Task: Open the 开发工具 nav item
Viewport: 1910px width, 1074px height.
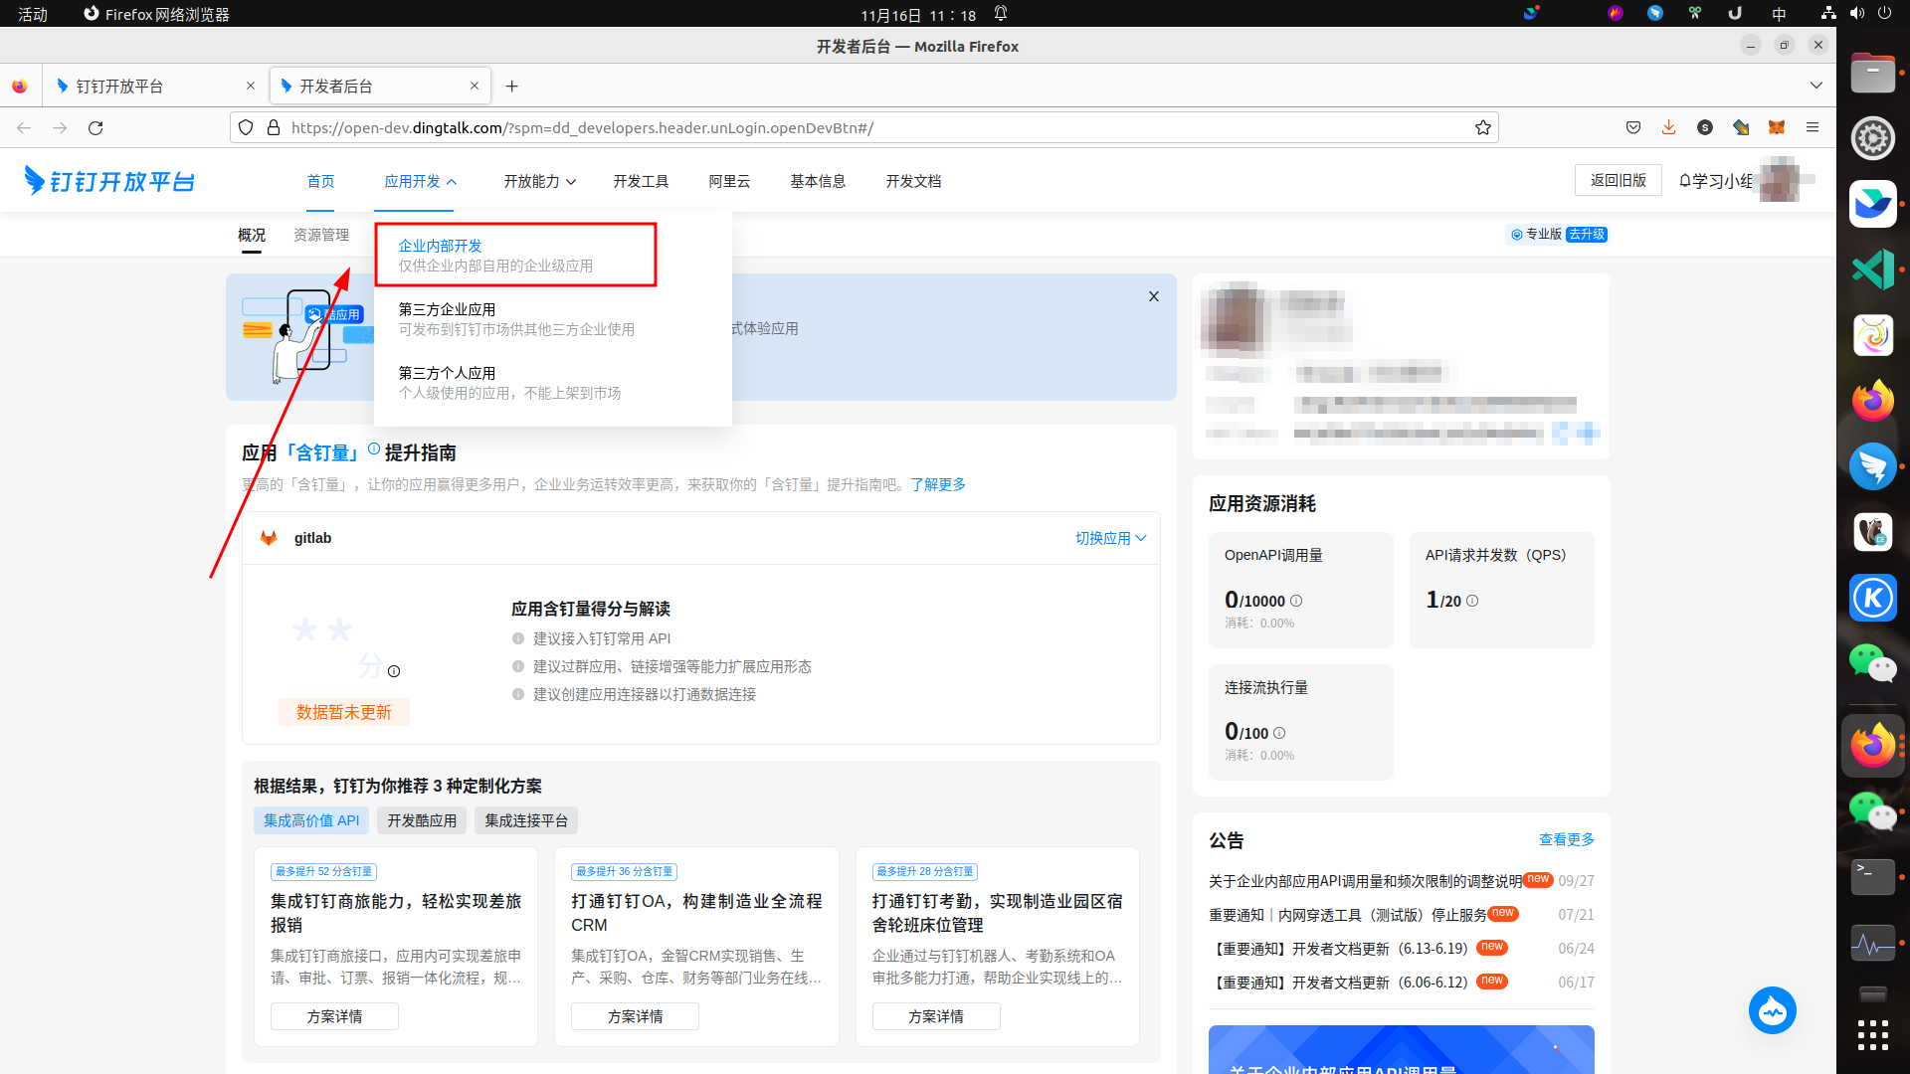Action: [x=641, y=181]
